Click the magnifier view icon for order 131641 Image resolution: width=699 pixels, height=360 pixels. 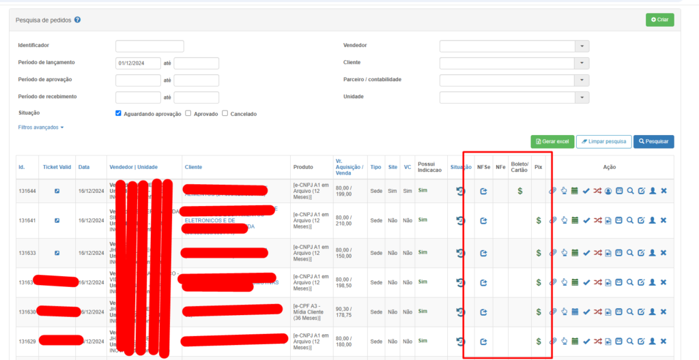click(x=630, y=220)
